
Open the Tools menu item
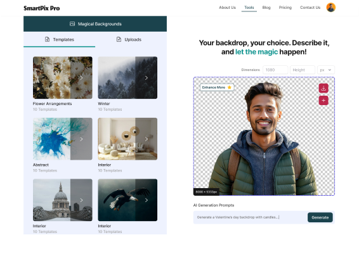pos(249,8)
